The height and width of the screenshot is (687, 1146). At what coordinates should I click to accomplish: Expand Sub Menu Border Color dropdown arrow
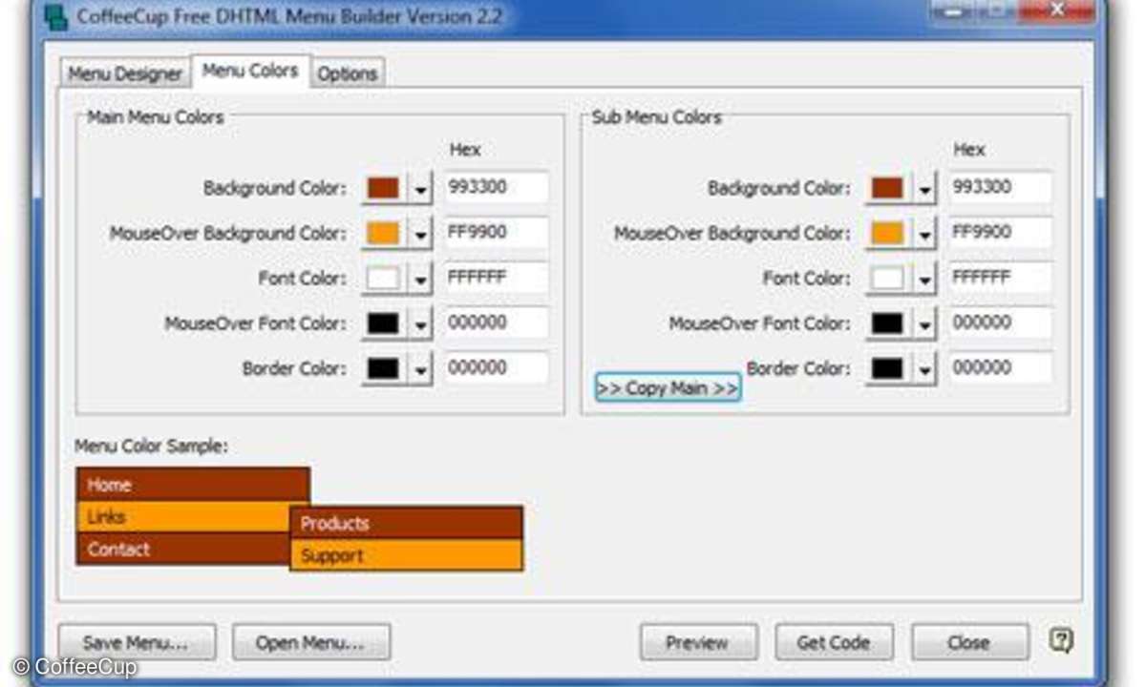tap(924, 368)
